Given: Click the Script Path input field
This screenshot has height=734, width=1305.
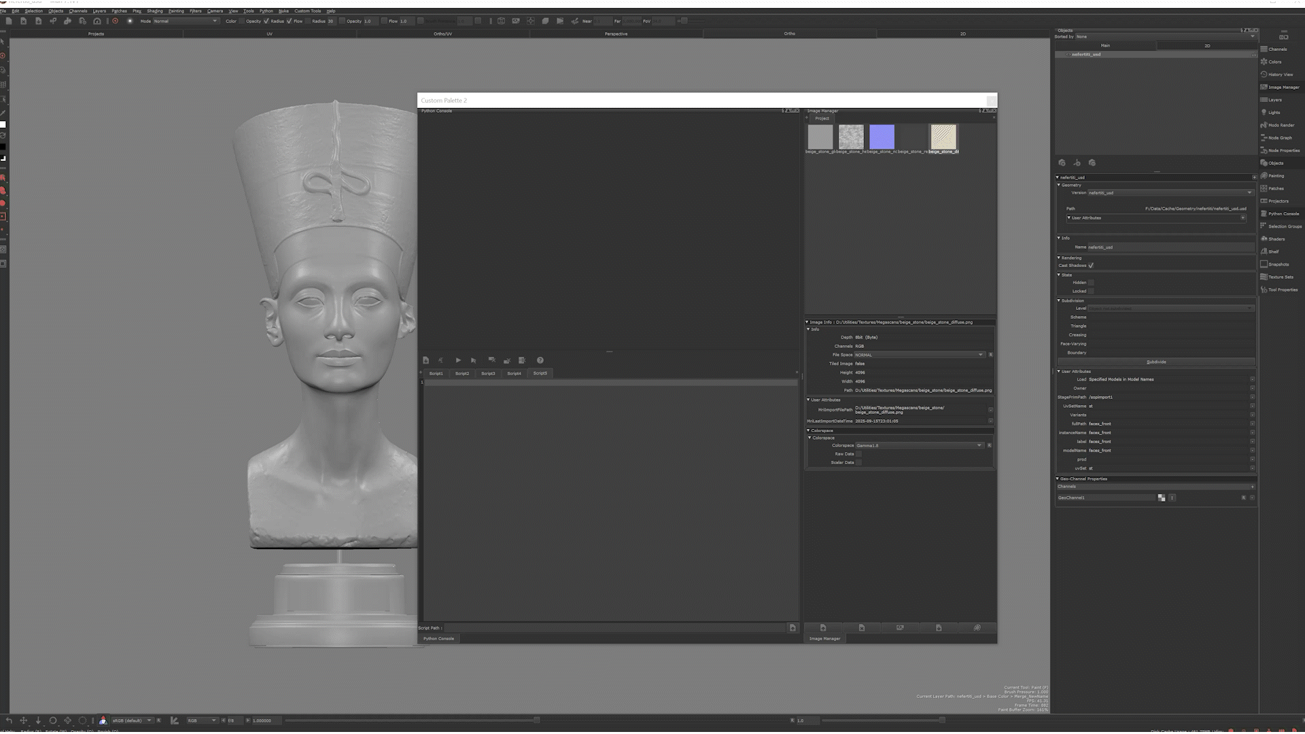Looking at the screenshot, I should pyautogui.click(x=615, y=628).
